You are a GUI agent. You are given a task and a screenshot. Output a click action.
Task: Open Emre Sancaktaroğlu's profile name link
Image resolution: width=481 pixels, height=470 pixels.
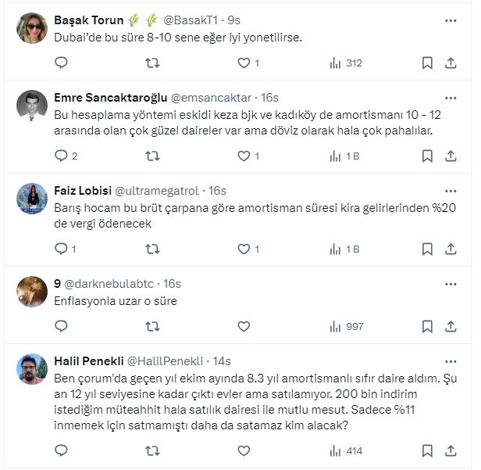(110, 98)
